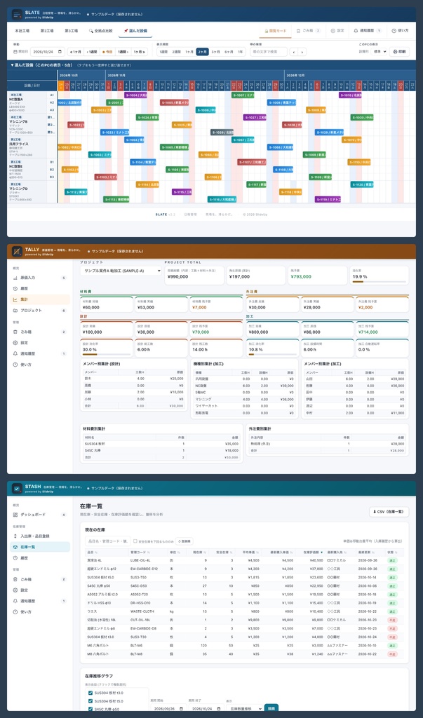Image resolution: width=423 pixels, height=718 pixels.
Task: Open TALLY project dropdown サンプル案件A
Action: [121, 271]
